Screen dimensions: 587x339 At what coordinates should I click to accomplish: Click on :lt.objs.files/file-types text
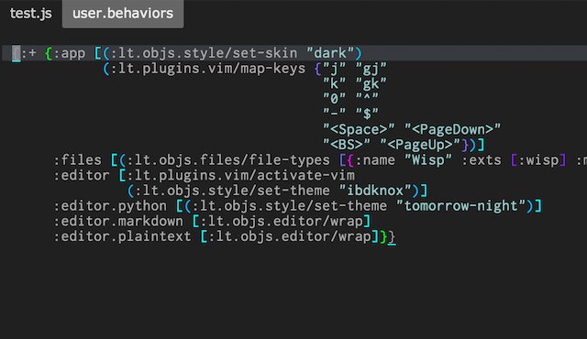pos(228,160)
